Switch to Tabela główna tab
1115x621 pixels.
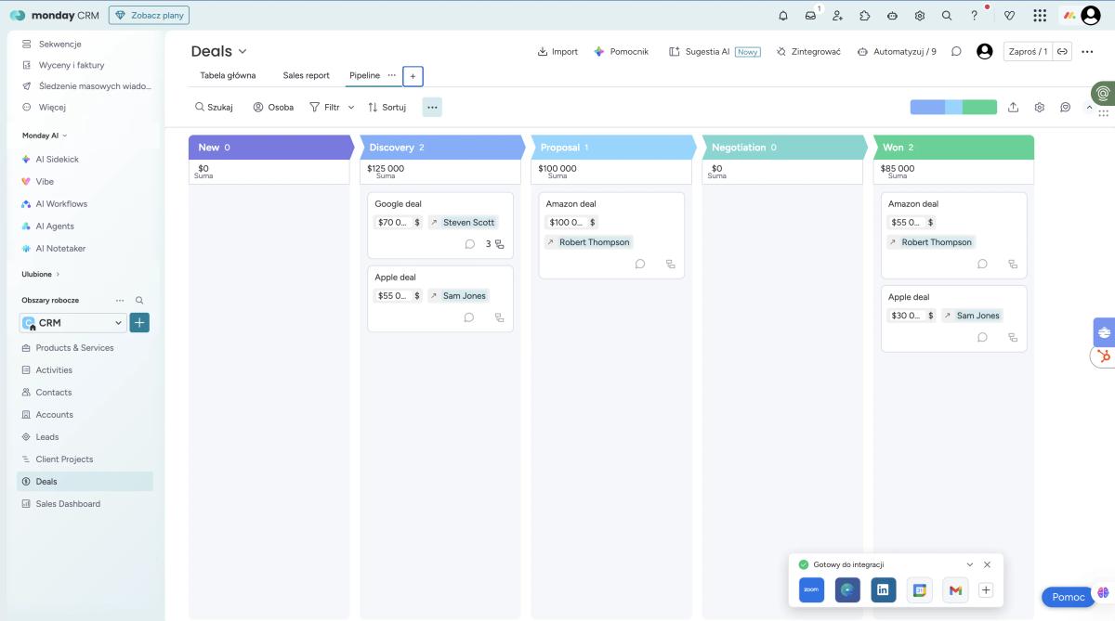point(228,75)
